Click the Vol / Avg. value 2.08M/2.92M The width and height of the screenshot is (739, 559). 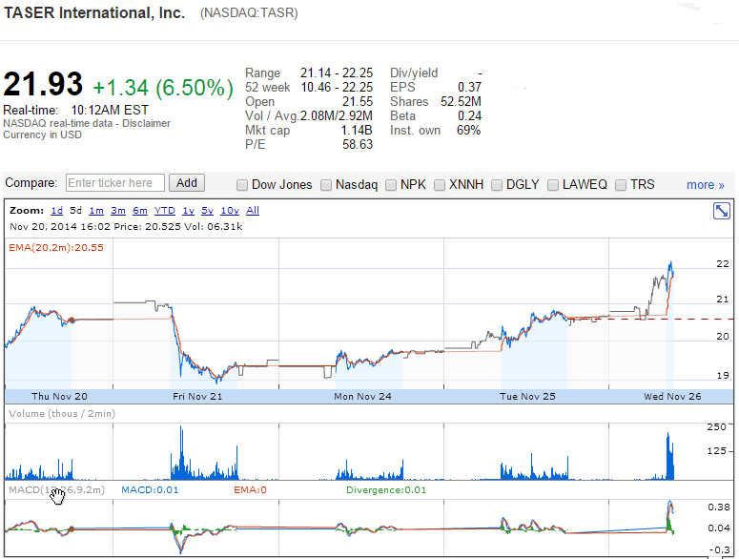pyautogui.click(x=337, y=116)
